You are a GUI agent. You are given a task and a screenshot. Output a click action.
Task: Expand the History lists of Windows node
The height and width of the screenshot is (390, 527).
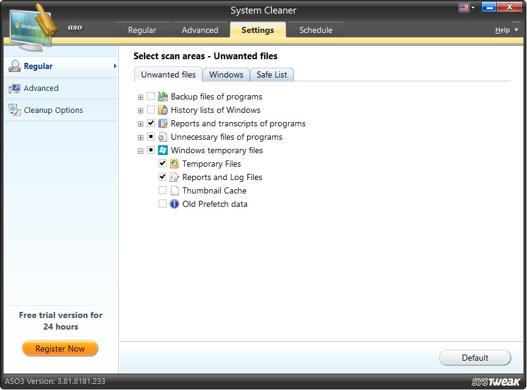[140, 110]
